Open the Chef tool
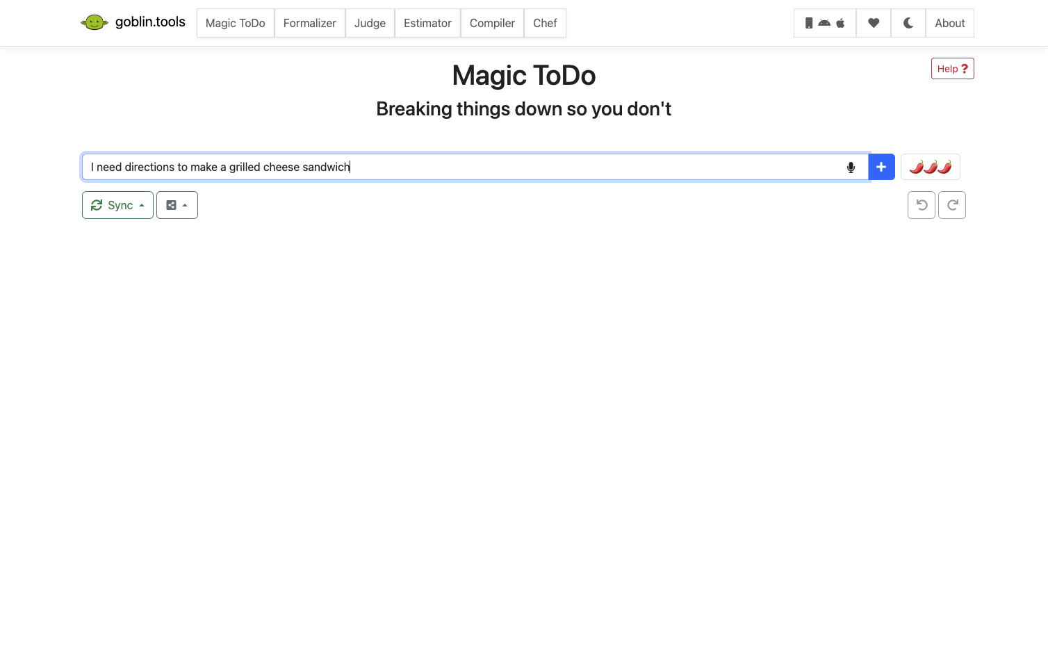The width and height of the screenshot is (1048, 652). (x=545, y=23)
